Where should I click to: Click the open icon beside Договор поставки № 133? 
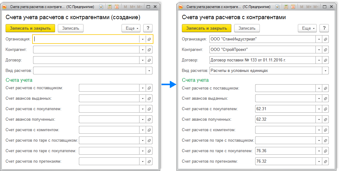325,60
